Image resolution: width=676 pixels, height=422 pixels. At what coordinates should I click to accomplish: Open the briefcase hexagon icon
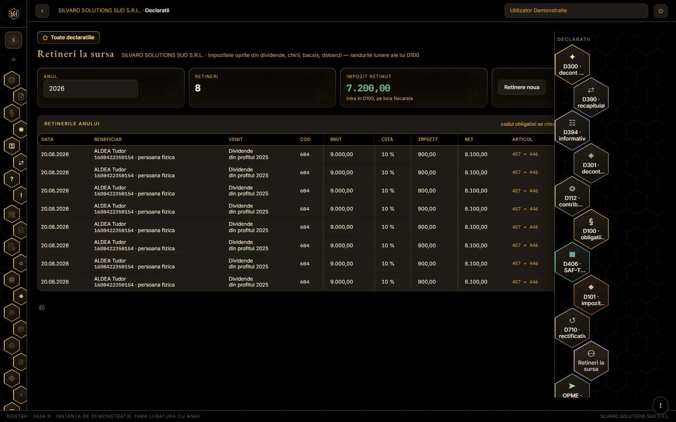(x=12, y=346)
